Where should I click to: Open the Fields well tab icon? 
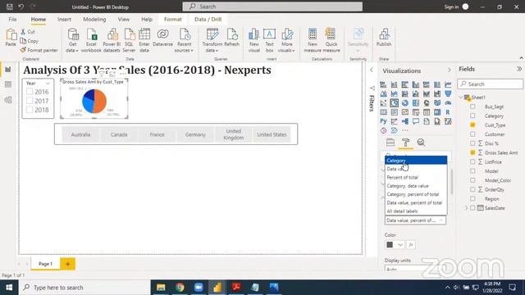(390, 143)
